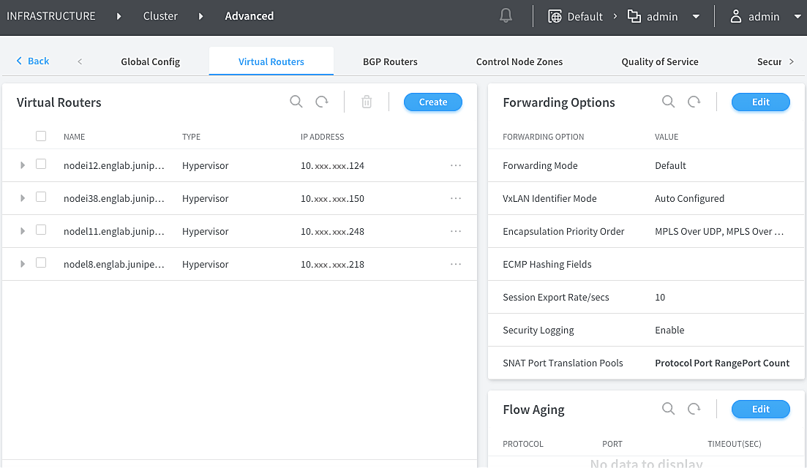Create a new virtual router
807x468 pixels.
pyautogui.click(x=432, y=102)
